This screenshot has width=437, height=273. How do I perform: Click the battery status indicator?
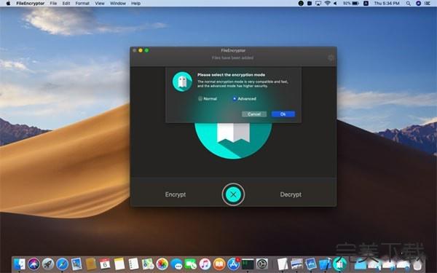pos(351,4)
